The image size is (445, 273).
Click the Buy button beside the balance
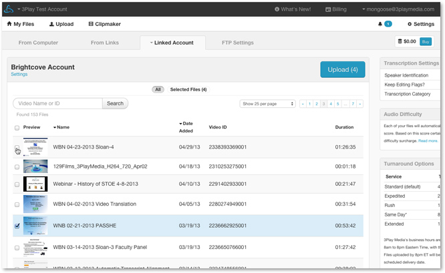click(426, 41)
